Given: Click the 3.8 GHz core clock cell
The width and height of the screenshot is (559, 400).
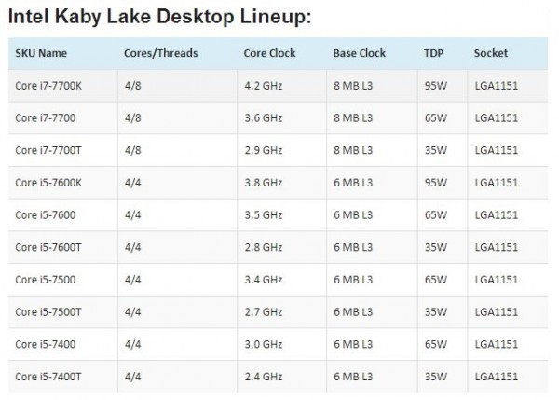Looking at the screenshot, I should coord(262,182).
